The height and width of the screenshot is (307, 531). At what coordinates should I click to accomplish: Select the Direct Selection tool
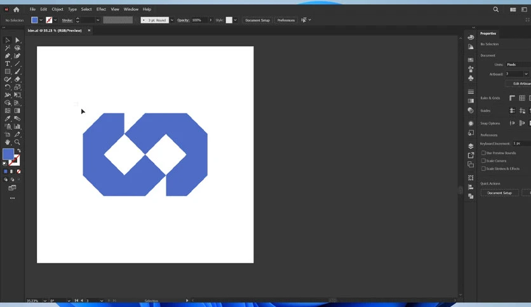(x=17, y=40)
